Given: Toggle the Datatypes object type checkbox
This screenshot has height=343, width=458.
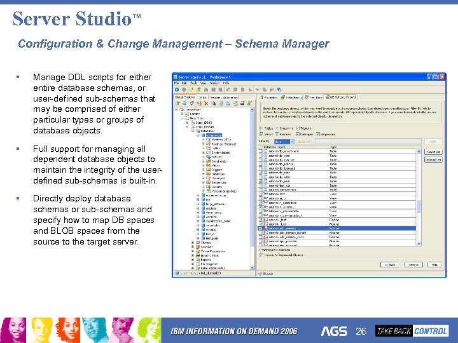Looking at the screenshot, I should pos(298,134).
